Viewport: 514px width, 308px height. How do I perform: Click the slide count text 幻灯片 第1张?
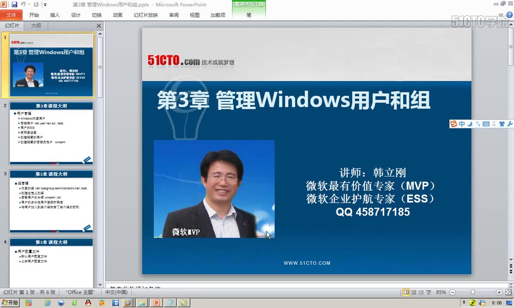pyautogui.click(x=30, y=292)
